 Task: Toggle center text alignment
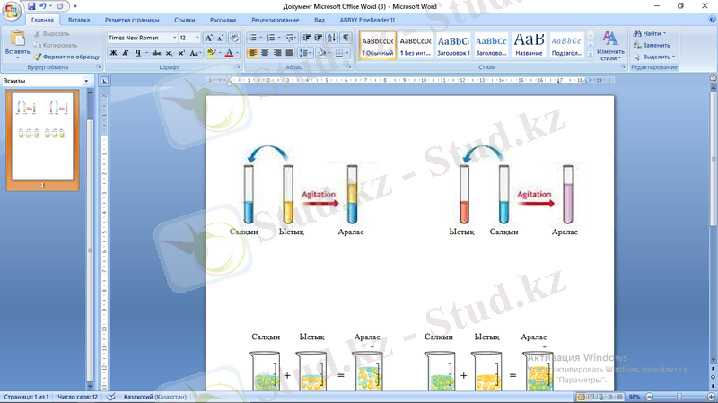265,53
